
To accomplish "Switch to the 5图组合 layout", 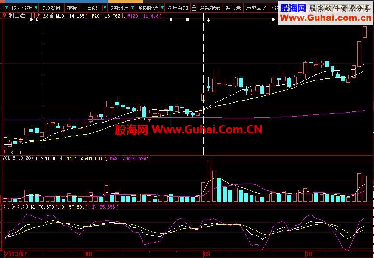I will pos(119,8).
